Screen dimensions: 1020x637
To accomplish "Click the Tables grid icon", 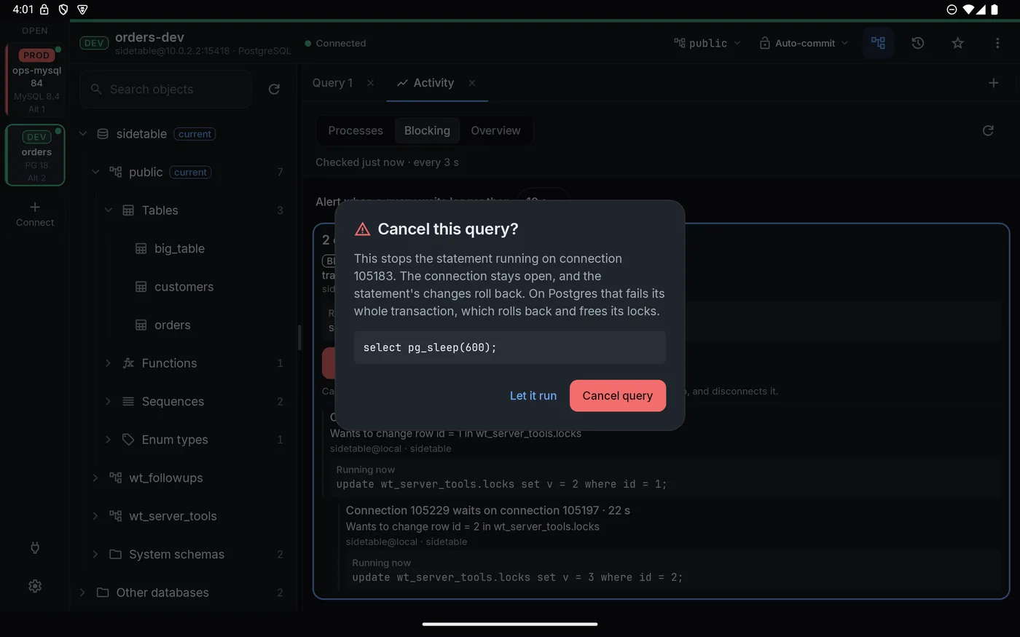I will point(128,210).
